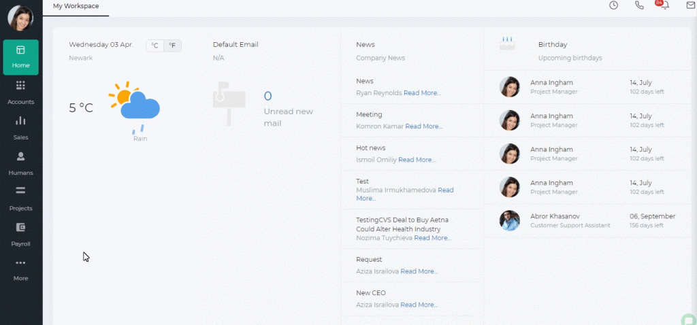The height and width of the screenshot is (325, 697).
Task: Open notifications bell with red badge
Action: click(x=664, y=5)
